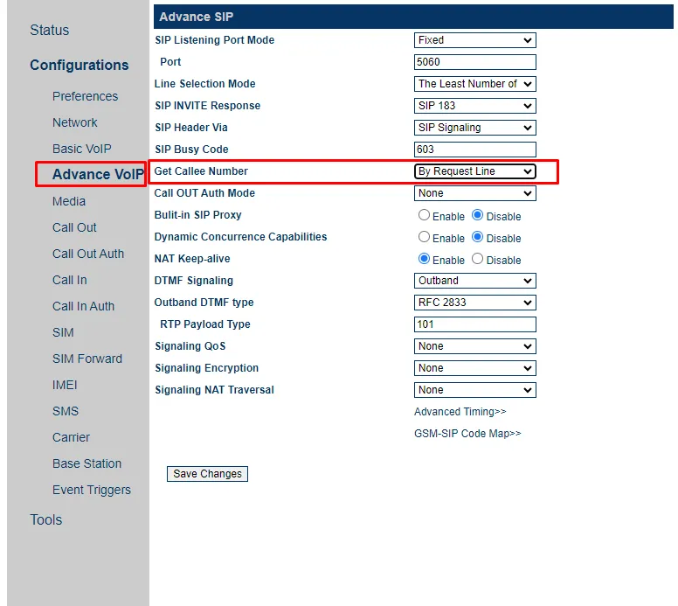Open Media settings
678x606 pixels.
69,201
